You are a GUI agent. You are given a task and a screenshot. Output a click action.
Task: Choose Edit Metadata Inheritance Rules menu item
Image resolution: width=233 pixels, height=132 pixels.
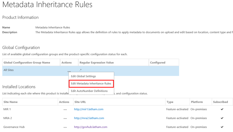[x=91, y=84]
